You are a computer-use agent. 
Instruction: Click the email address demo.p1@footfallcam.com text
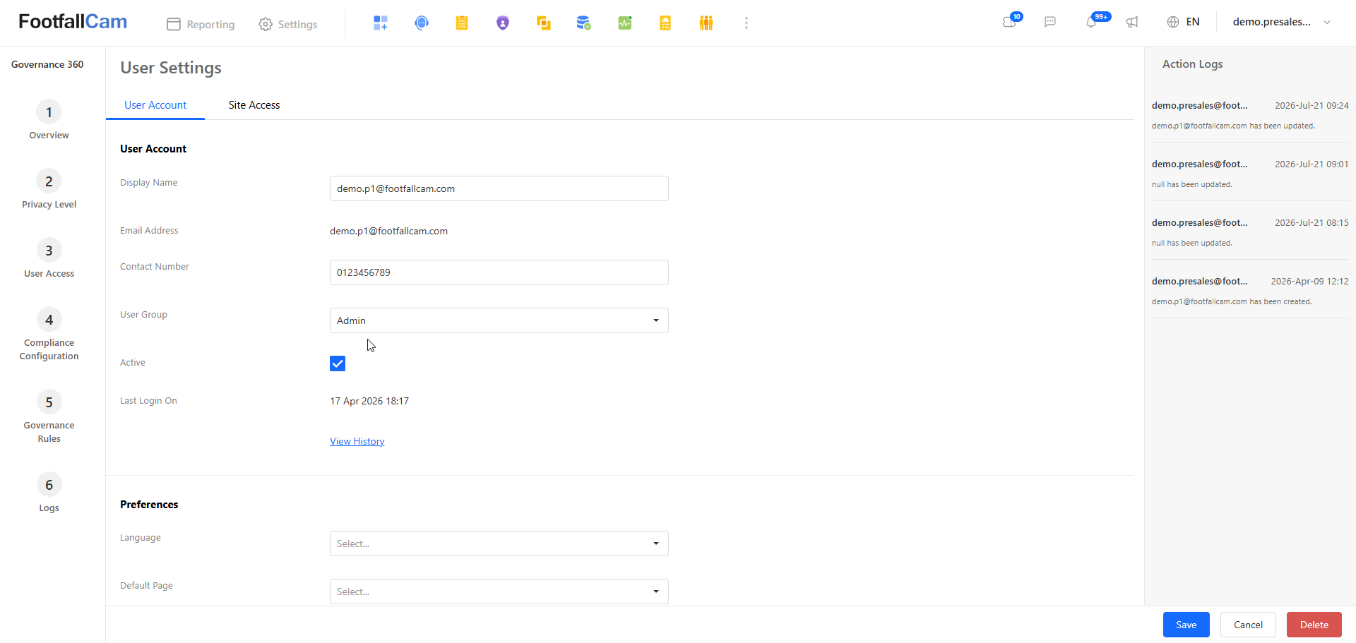[388, 231]
